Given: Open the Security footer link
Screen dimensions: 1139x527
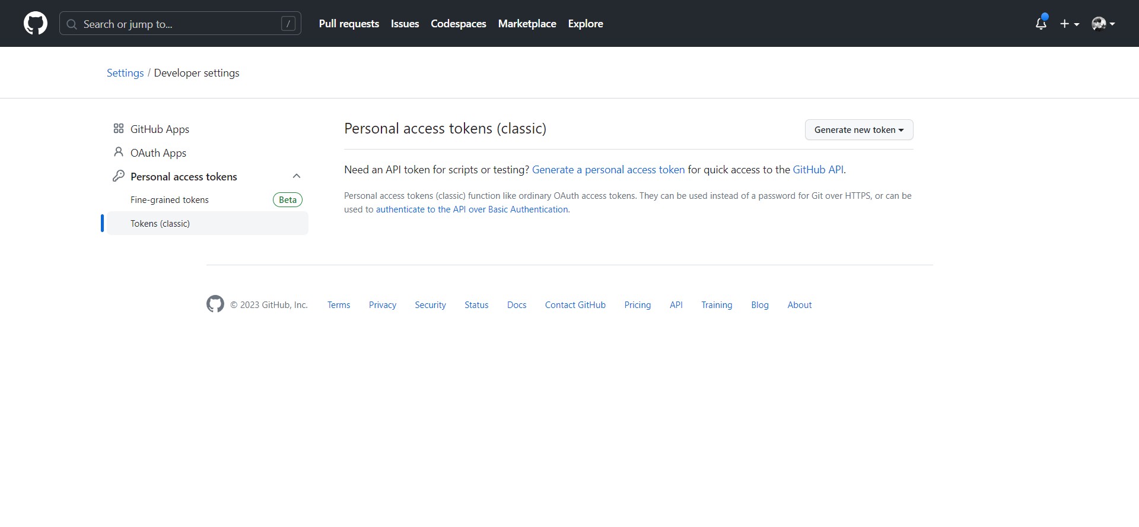Looking at the screenshot, I should click(x=430, y=305).
